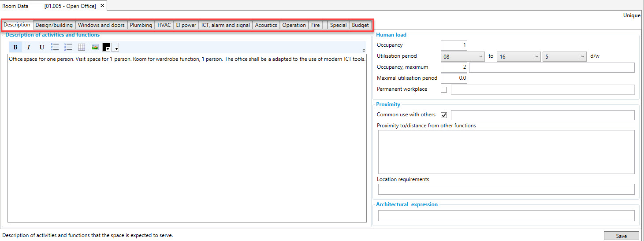The height and width of the screenshot is (241, 644).
Task: Open the black text color picker
Action: pos(106,47)
